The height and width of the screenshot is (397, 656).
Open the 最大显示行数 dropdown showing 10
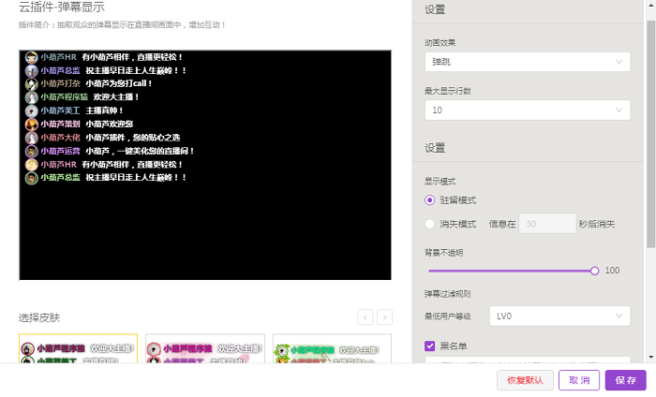click(x=527, y=110)
